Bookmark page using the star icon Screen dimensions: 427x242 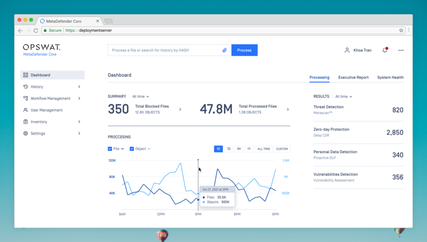click(x=401, y=30)
